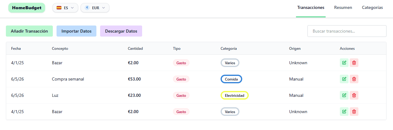Delete the Luz transaction

pos(354,95)
